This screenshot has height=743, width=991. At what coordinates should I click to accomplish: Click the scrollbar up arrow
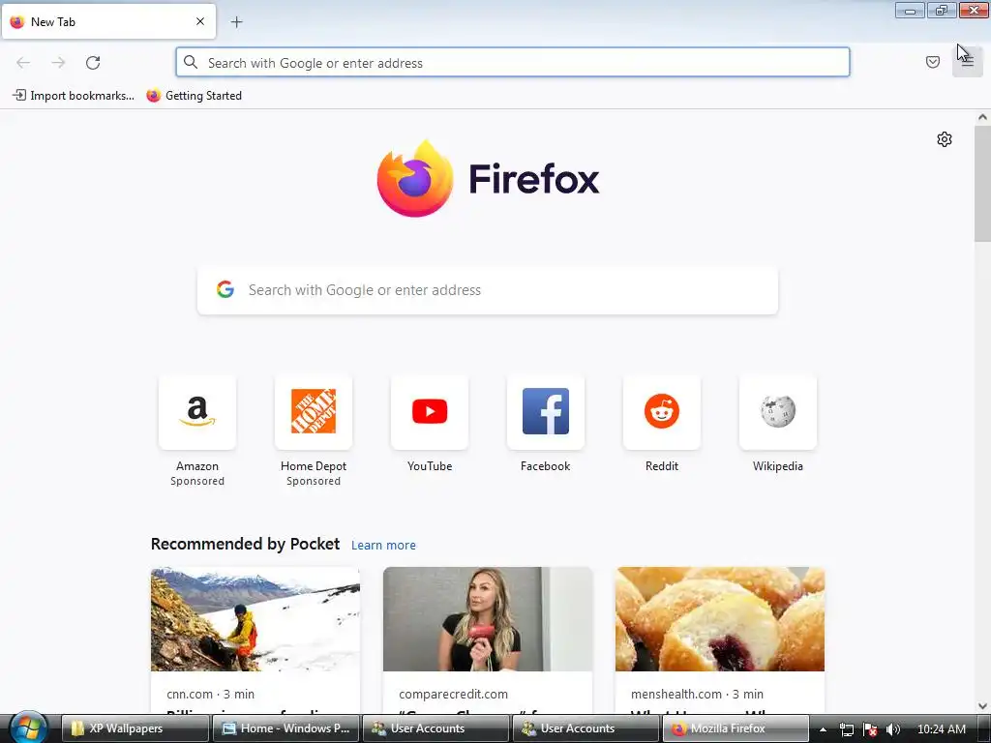point(982,117)
